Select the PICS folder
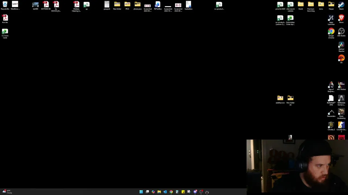Screen dimensions: 348x195 point(127,6)
